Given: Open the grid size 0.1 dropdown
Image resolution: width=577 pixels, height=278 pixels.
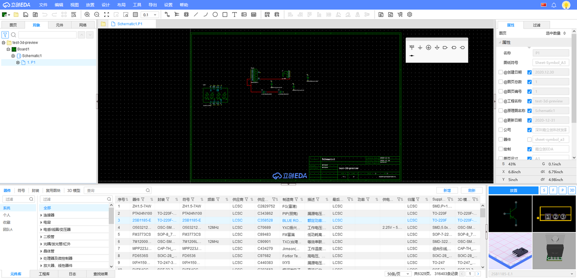Looking at the screenshot, I should [x=155, y=15].
